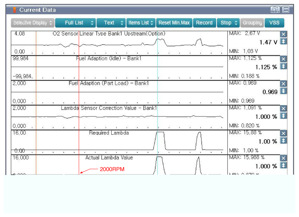Open the Items List menu
The height and width of the screenshot is (217, 299).
click(x=141, y=23)
